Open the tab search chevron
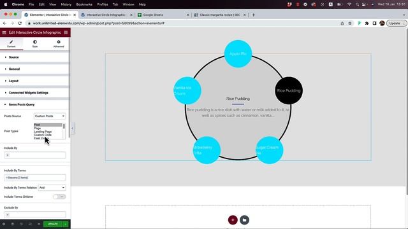Screen dimensions: 408x229 (x=404, y=15)
